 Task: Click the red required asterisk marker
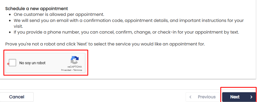(8, 64)
